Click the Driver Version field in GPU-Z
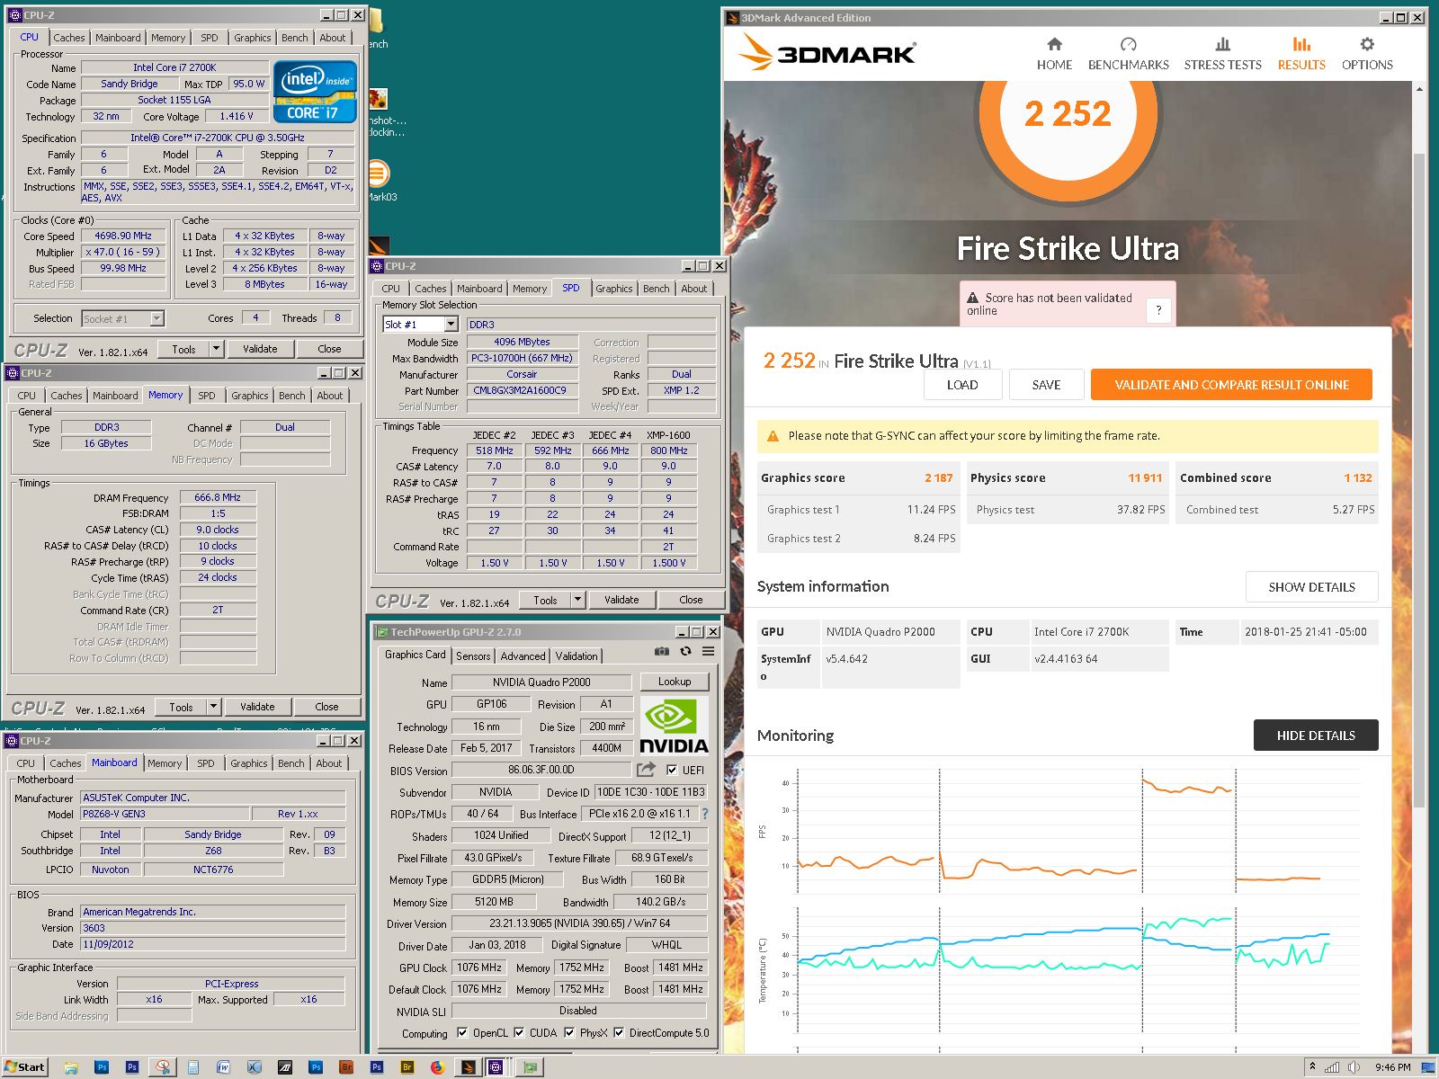 tap(579, 923)
